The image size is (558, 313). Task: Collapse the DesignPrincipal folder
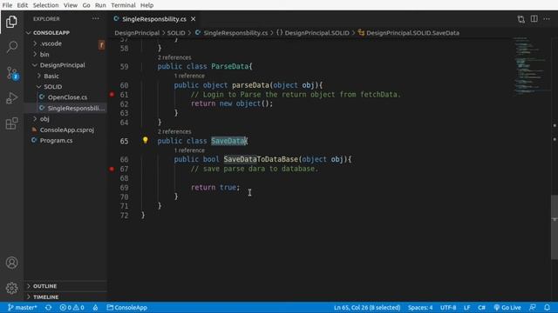[65, 65]
